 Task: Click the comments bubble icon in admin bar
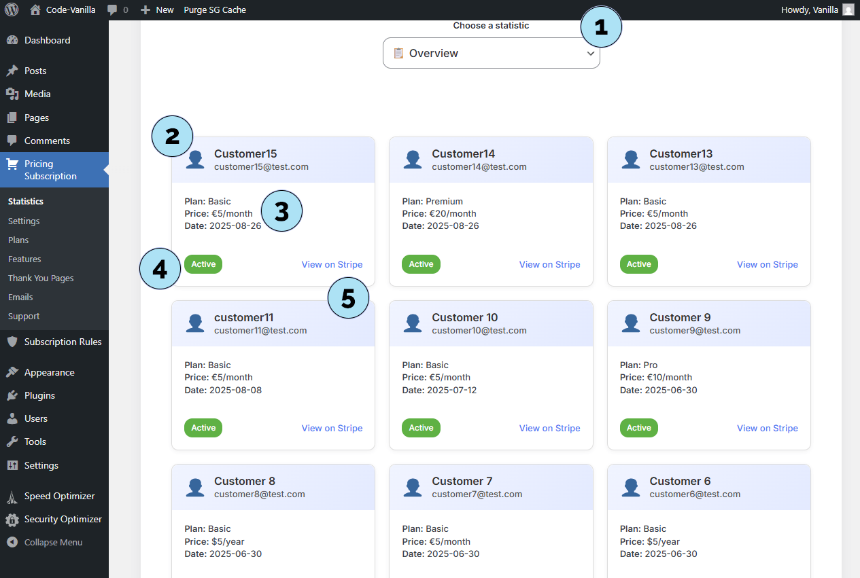[x=112, y=10]
